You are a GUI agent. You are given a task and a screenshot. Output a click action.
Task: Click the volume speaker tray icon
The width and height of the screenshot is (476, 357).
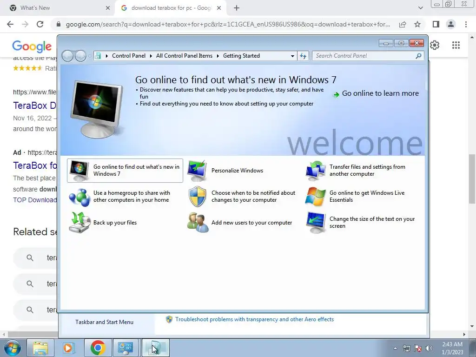[x=429, y=348]
